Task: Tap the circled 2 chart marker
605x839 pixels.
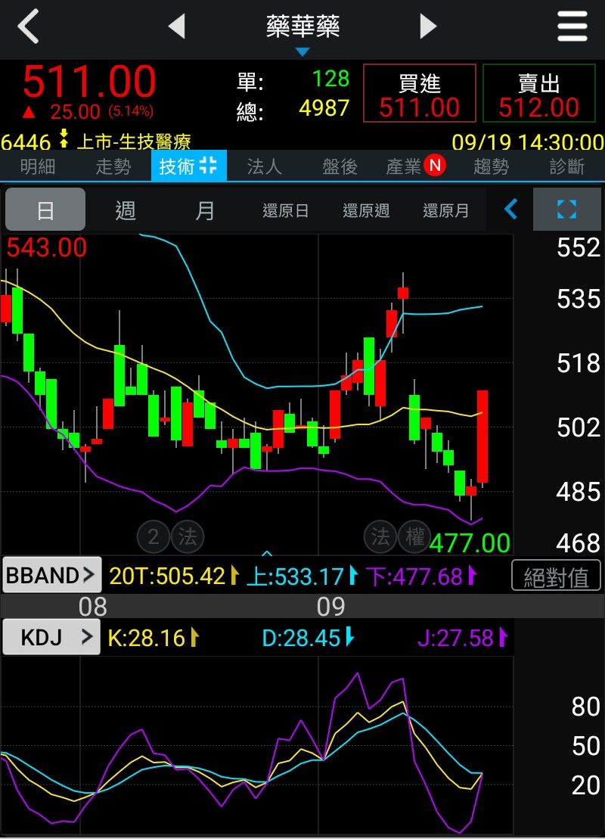Action: coord(153,536)
